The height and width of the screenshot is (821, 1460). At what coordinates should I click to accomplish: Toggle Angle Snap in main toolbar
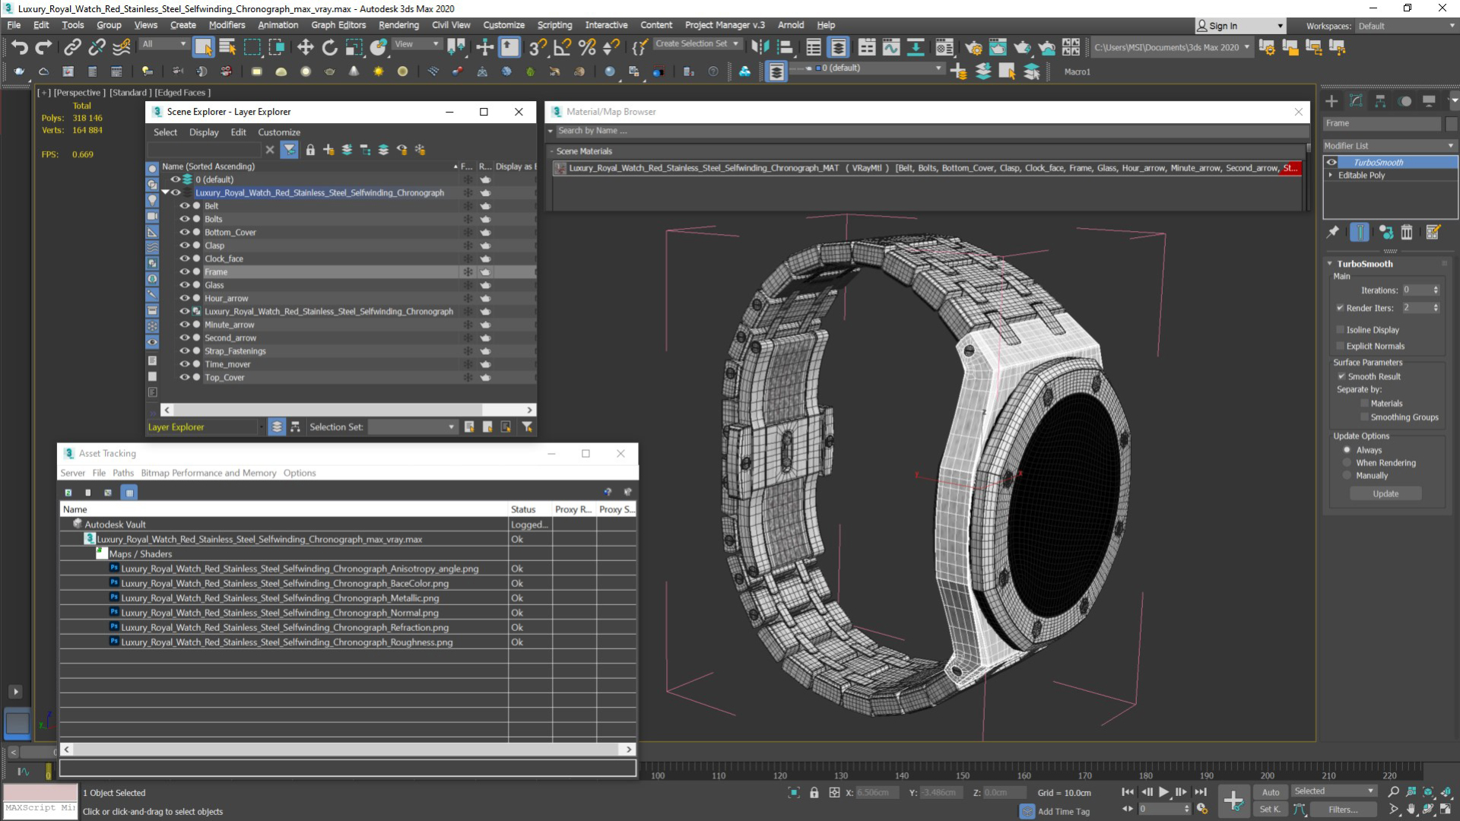tap(563, 47)
